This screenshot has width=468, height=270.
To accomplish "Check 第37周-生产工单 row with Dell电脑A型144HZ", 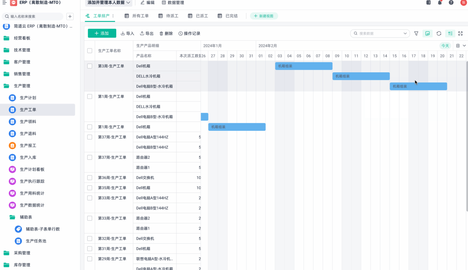I will click(x=90, y=137).
